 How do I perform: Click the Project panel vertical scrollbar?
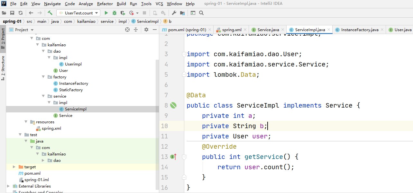point(157,125)
